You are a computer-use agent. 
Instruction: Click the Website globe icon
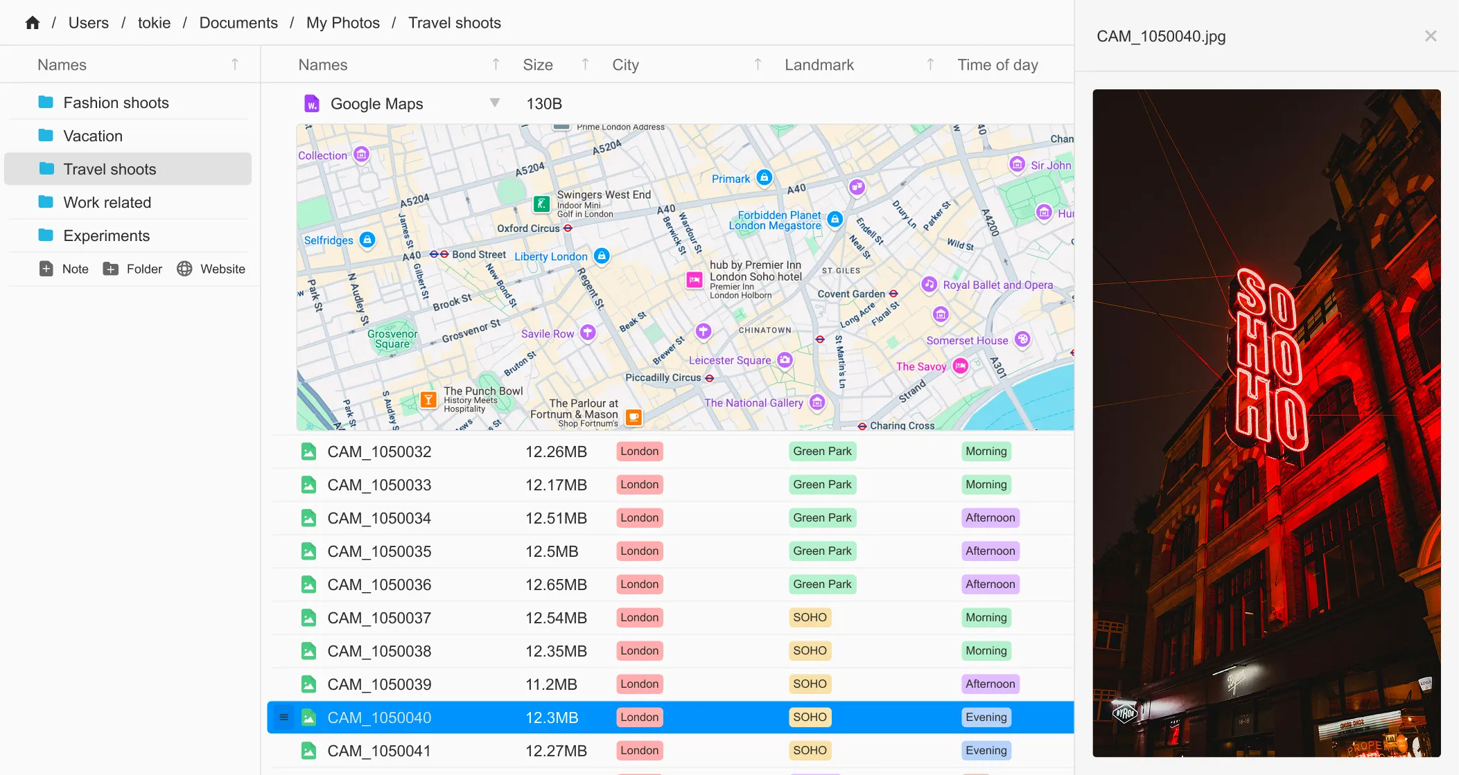pos(184,269)
